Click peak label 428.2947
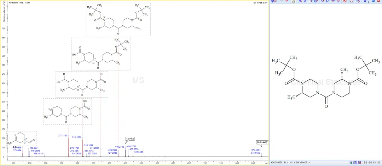This screenshot has width=382, height=166. [112, 150]
